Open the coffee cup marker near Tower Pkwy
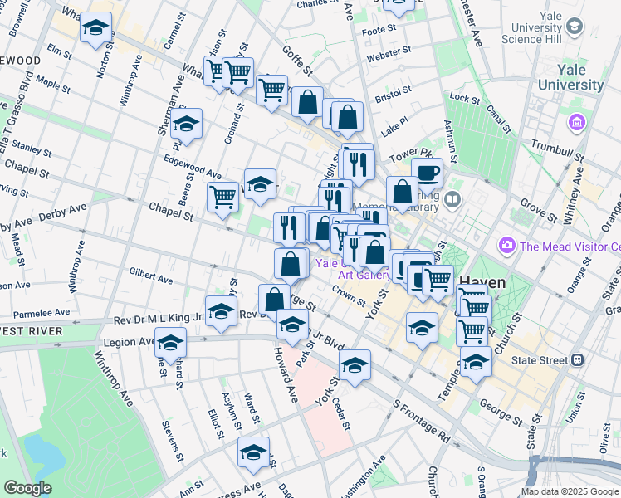 tap(427, 176)
